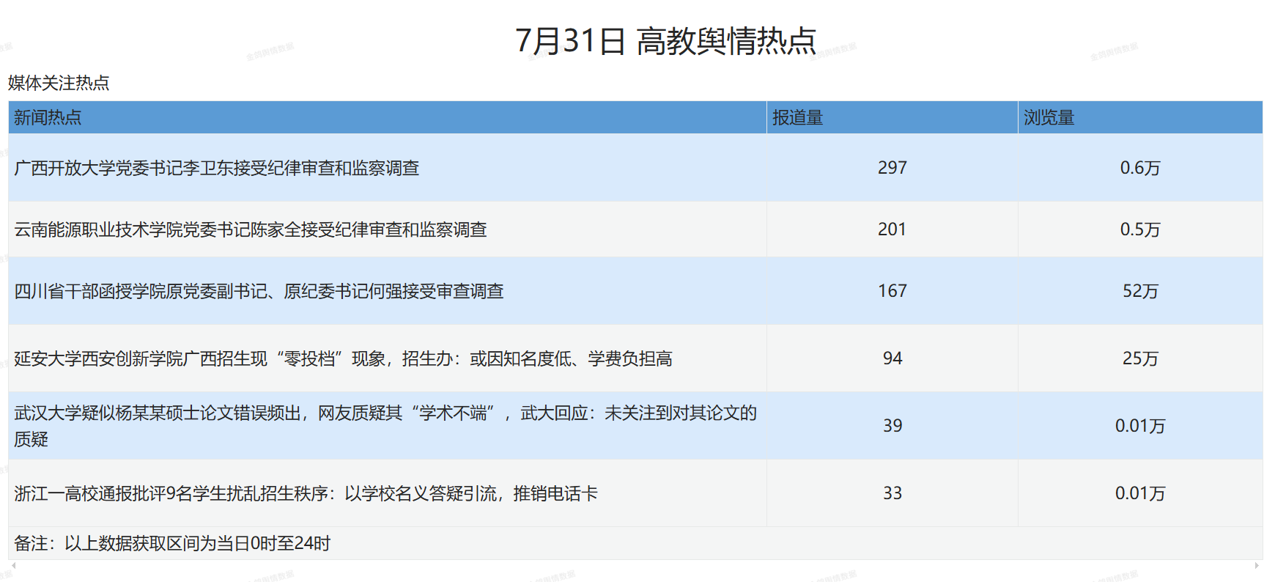Click the 浏览量 column header
Viewport: 1275px width, 582px height.
pyautogui.click(x=1049, y=117)
